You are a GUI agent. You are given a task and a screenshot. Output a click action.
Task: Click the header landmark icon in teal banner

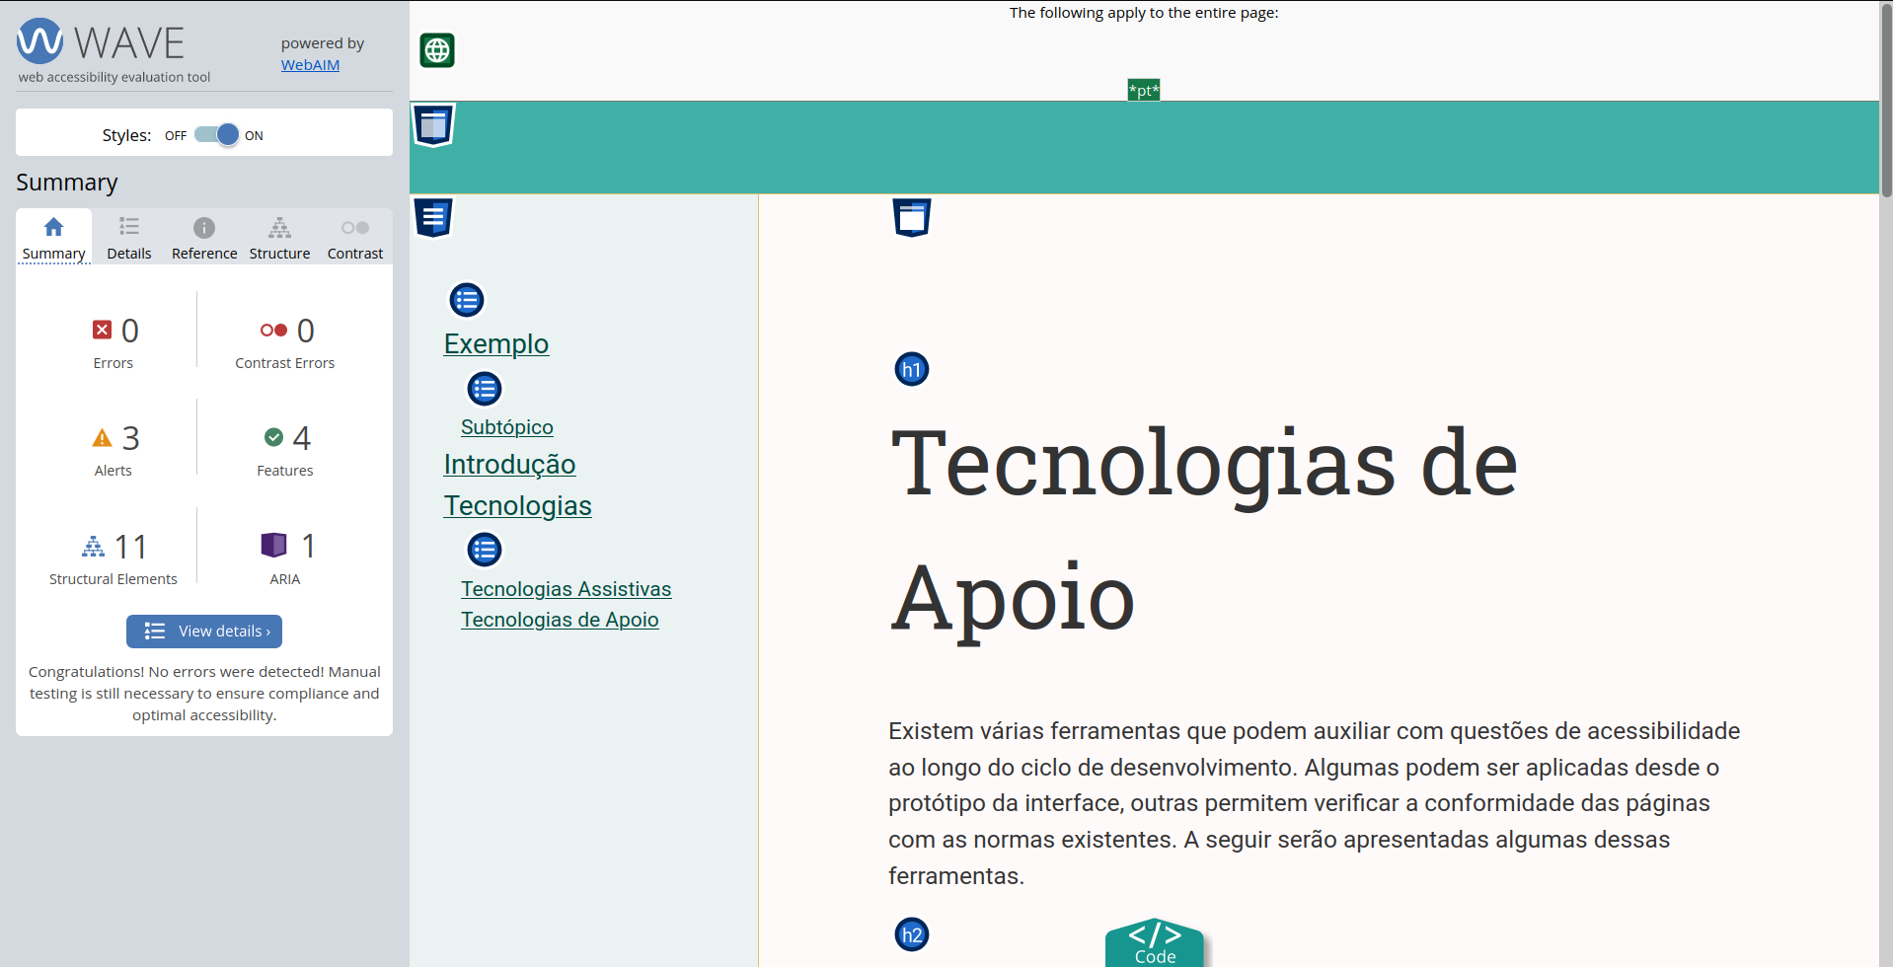point(432,125)
